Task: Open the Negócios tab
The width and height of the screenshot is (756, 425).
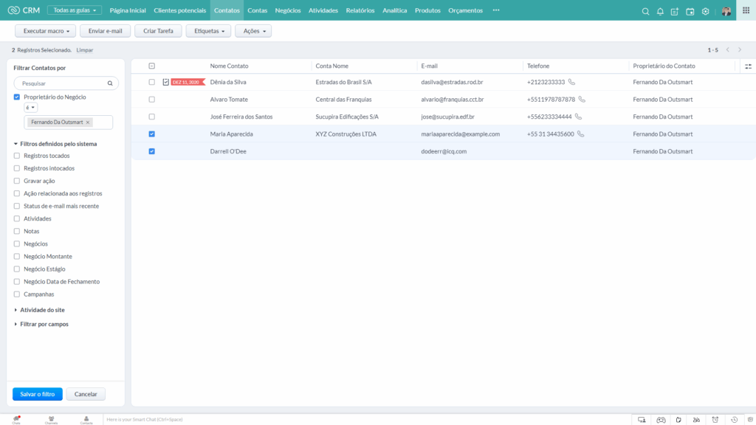Action: (x=288, y=10)
